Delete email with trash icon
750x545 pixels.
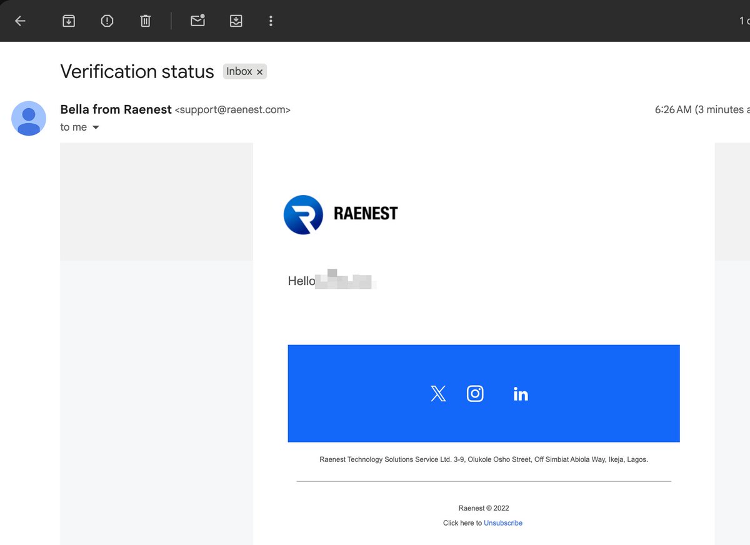(x=145, y=21)
